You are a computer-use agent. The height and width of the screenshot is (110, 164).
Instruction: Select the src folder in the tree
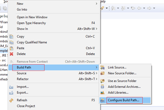coord(4,60)
